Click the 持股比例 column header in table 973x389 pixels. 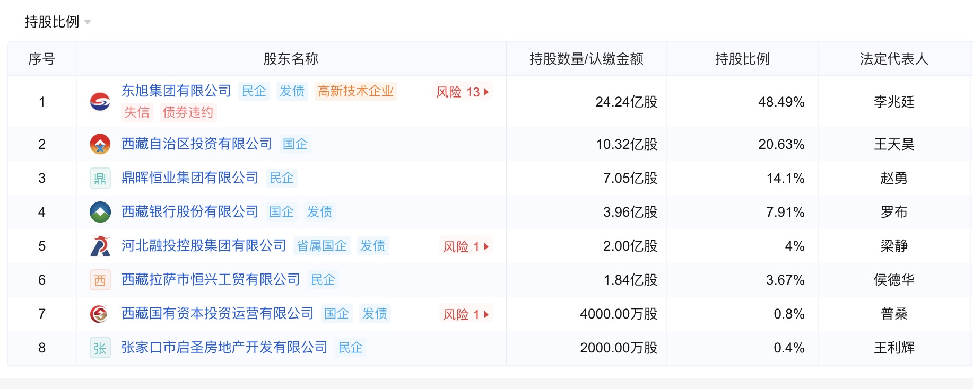(742, 59)
